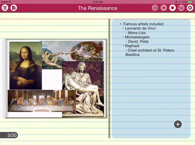The image size is (195, 145).
Task: Tap the plus button to add content
Action: point(178,124)
